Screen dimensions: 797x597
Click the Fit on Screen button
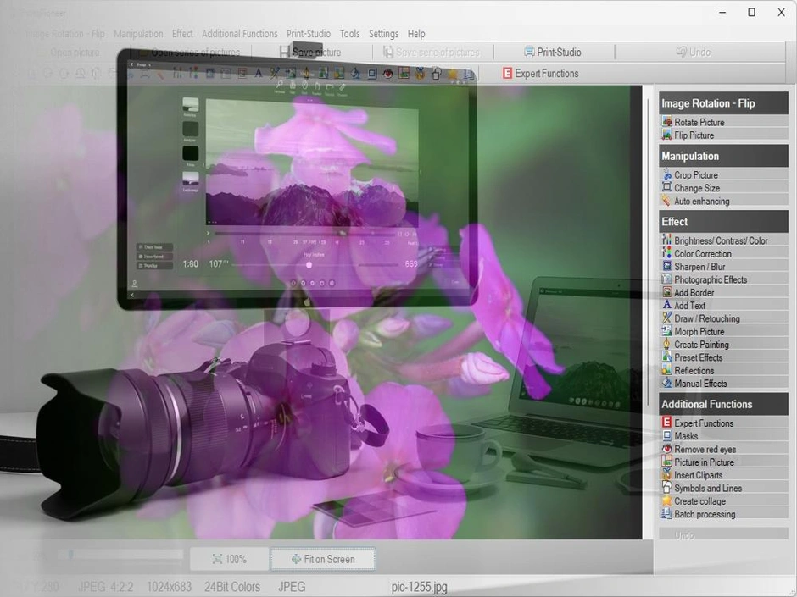click(x=323, y=559)
